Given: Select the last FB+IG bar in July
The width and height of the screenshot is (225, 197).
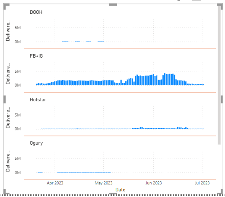Looking at the screenshot, I should pyautogui.click(x=203, y=85).
